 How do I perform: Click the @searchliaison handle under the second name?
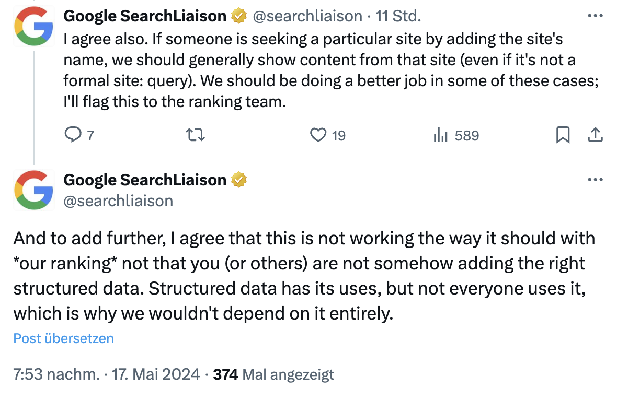(118, 201)
